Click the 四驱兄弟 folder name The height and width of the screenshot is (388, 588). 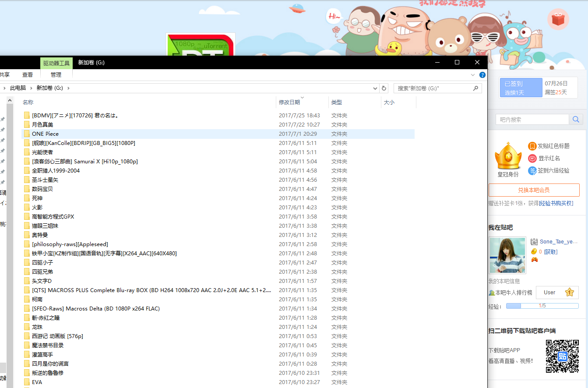42,272
